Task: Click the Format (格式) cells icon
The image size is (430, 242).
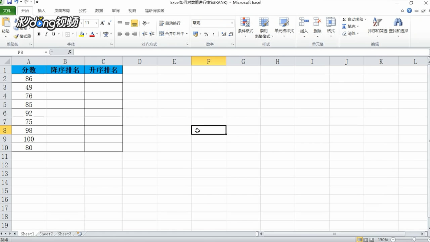Action: click(331, 22)
